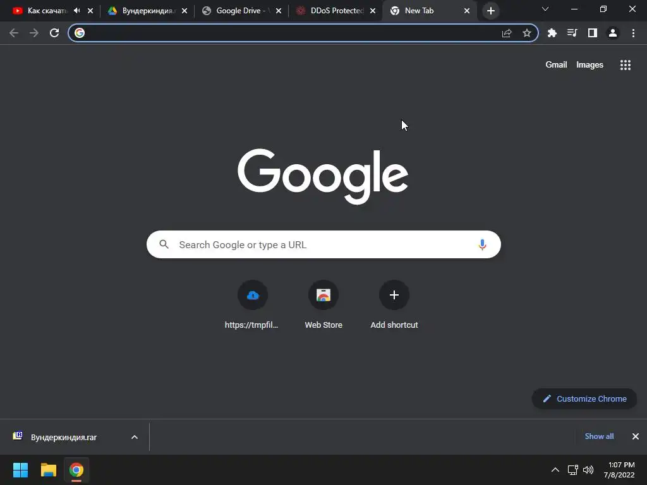Open File Explorer from the taskbar

[48, 470]
